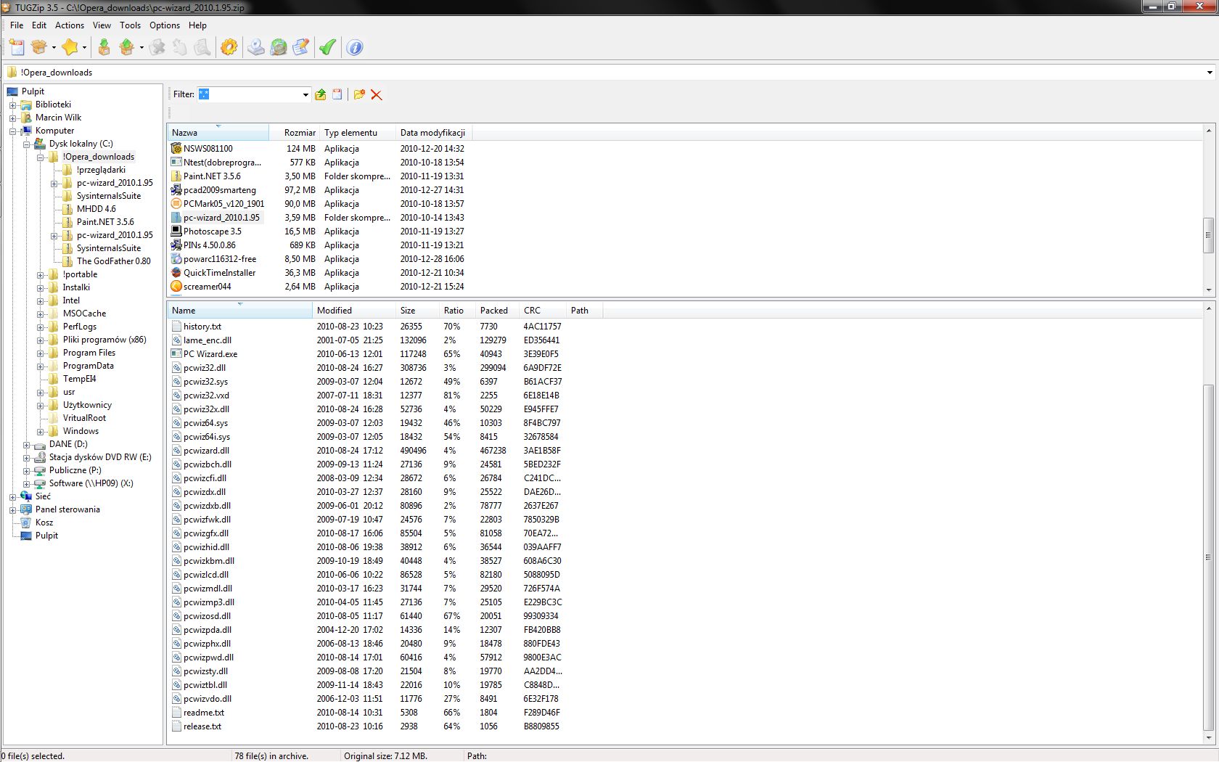Viewport: 1219px width, 762px height.
Task: Open the Help menu
Action: (197, 25)
